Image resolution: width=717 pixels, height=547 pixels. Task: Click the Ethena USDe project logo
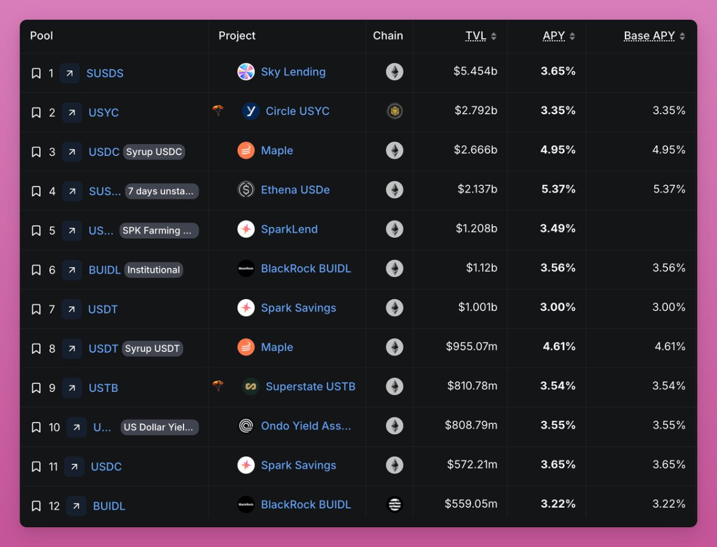point(246,190)
